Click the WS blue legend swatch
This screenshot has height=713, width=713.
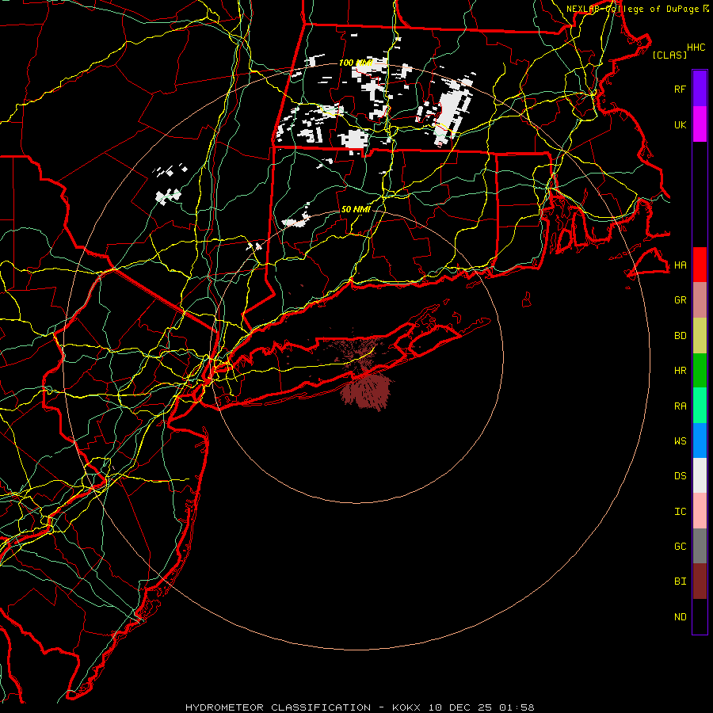tap(700, 440)
